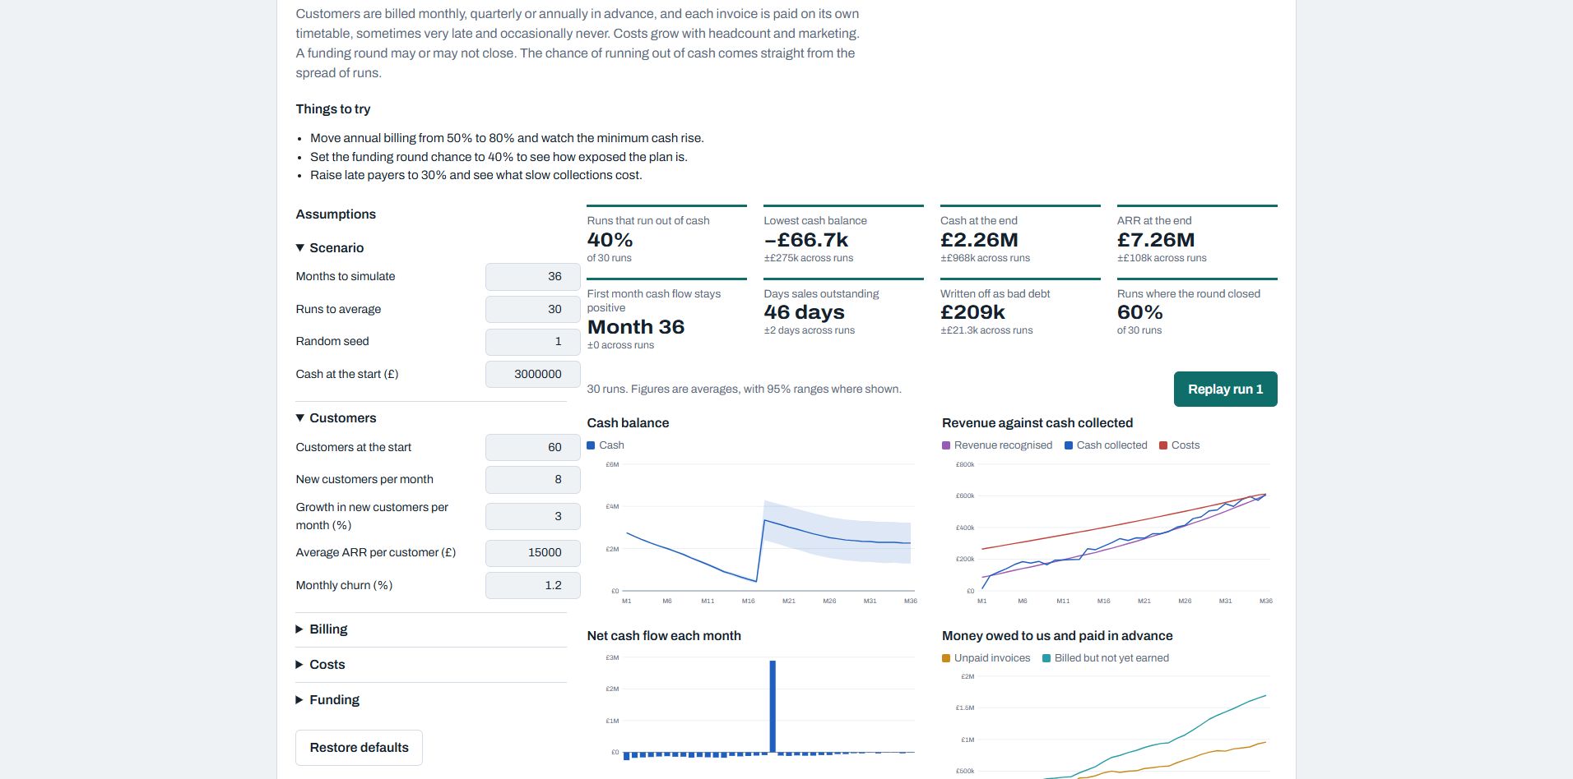The image size is (1573, 779).
Task: Click the Month 36 cash flow positive value
Action: pyautogui.click(x=636, y=327)
